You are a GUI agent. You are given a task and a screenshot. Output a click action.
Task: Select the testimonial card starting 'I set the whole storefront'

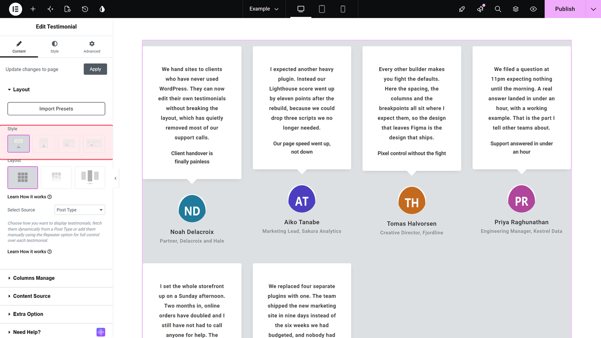click(192, 300)
